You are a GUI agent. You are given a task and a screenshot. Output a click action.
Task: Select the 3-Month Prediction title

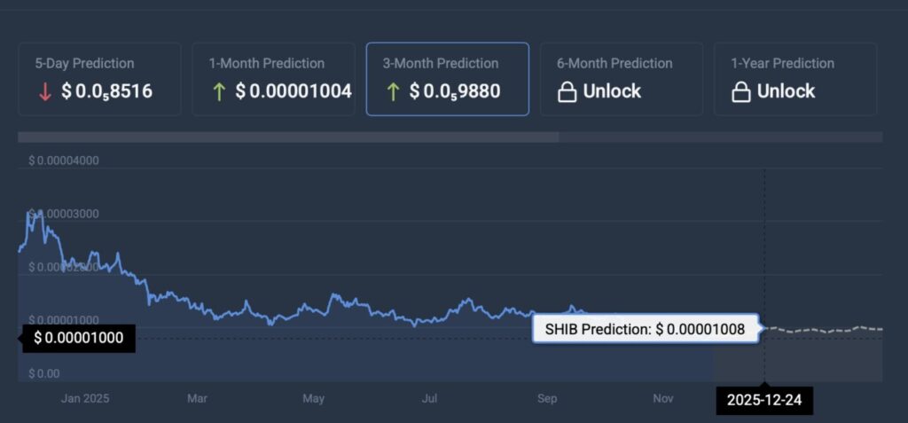pos(441,64)
